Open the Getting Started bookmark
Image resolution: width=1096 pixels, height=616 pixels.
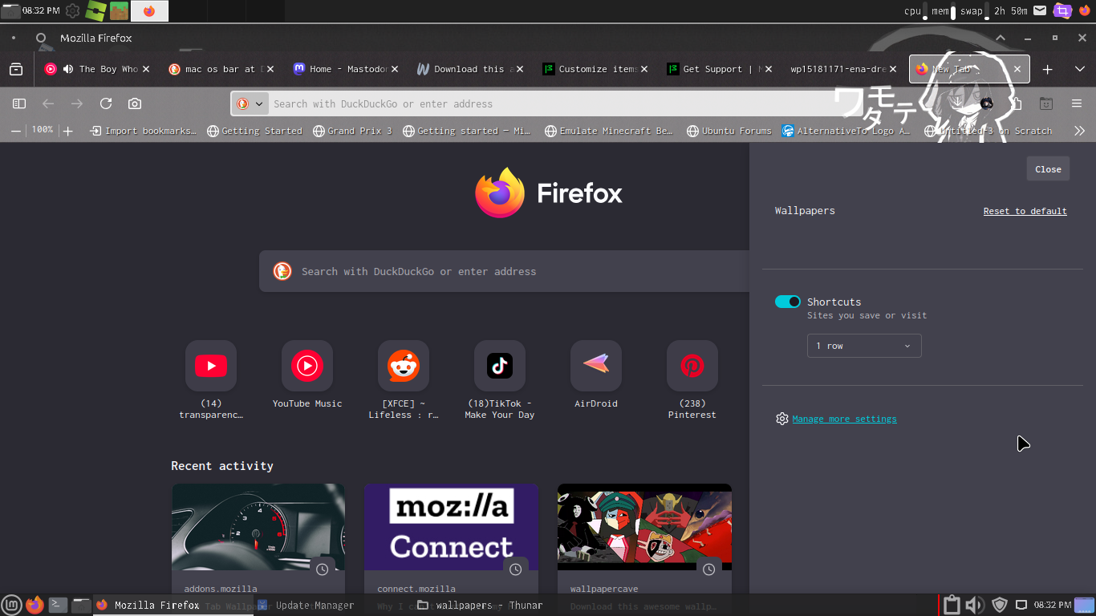pos(254,131)
